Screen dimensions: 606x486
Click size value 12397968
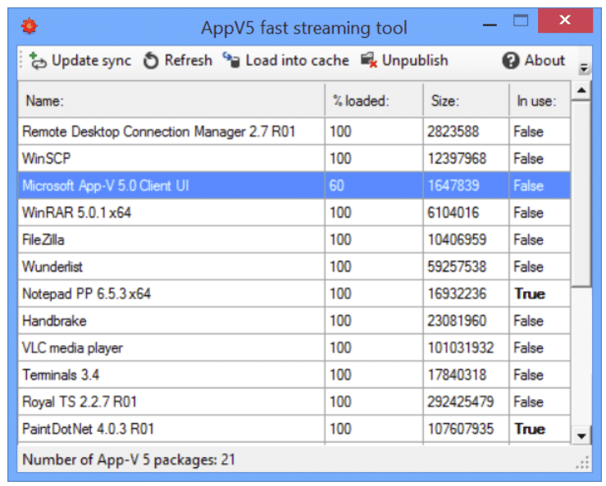(457, 159)
